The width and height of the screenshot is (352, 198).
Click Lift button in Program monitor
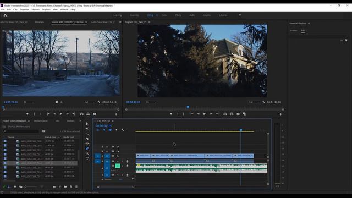click(x=225, y=114)
